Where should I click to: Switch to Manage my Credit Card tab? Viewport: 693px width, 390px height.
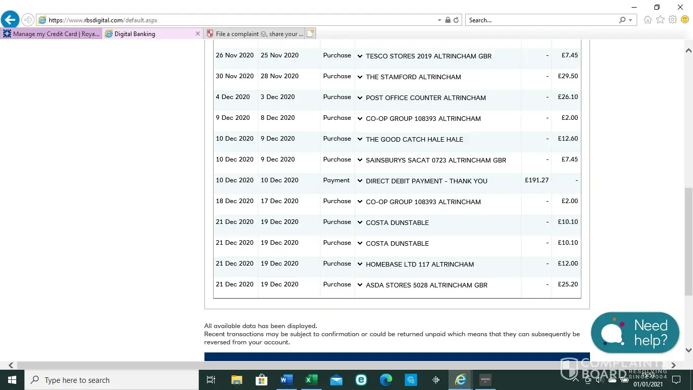click(51, 34)
